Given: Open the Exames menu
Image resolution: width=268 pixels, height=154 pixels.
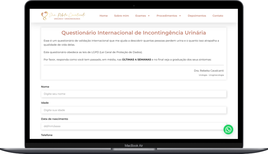Looking at the screenshot, I should click(x=141, y=15).
